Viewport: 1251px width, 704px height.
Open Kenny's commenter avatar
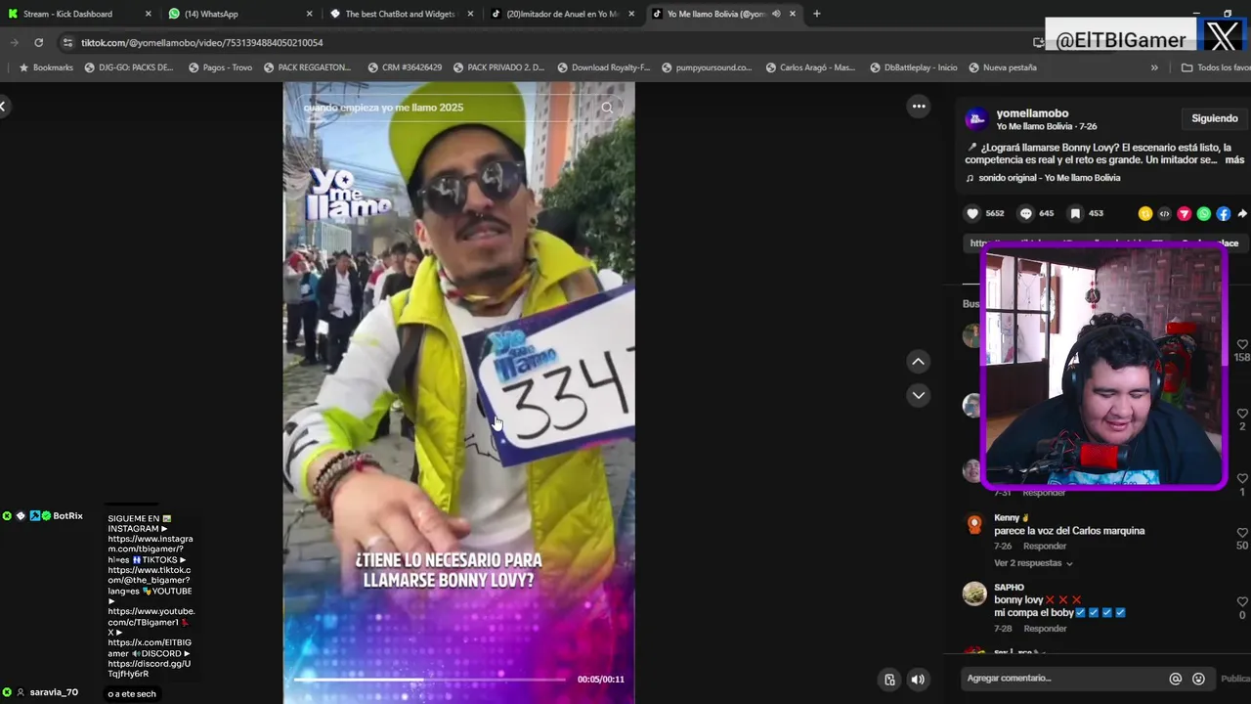(974, 524)
